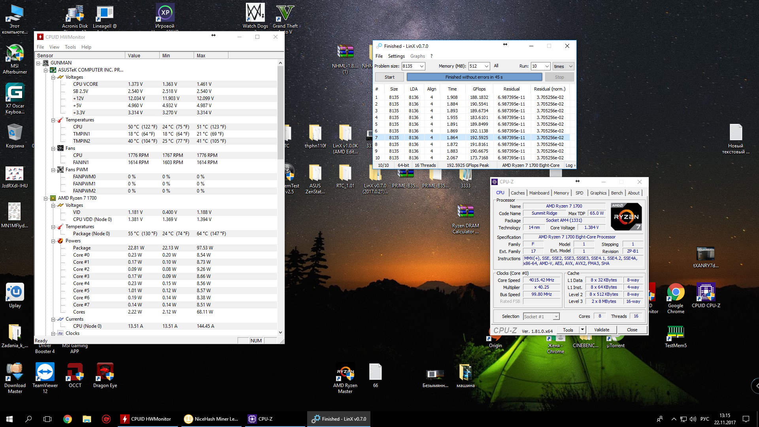Open the Settings menu in LinX
Viewport: 759px width, 427px height.
point(396,56)
